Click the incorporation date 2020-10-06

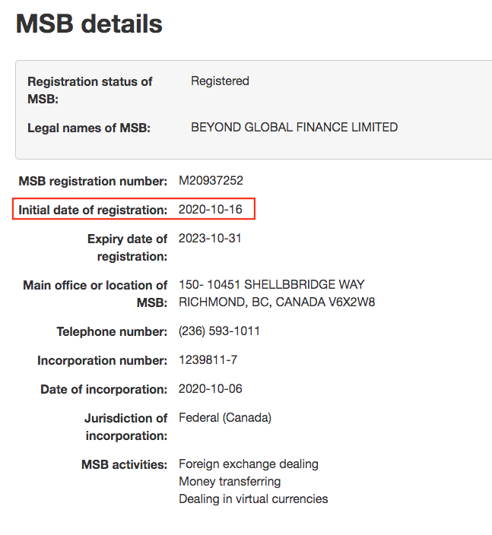point(211,388)
